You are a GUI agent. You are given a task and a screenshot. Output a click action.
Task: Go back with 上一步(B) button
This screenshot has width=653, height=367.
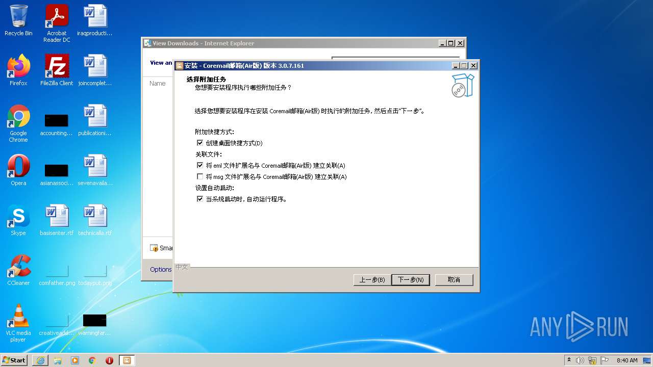(372, 280)
